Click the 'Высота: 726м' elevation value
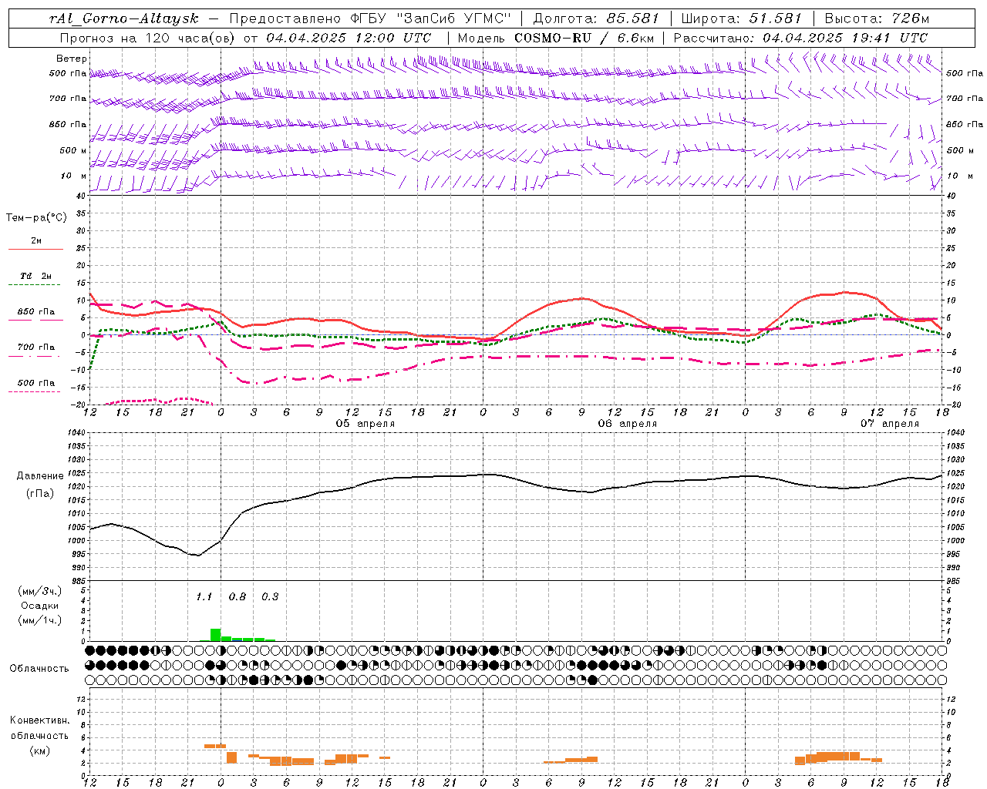Image resolution: width=987 pixels, height=789 pixels. (877, 18)
